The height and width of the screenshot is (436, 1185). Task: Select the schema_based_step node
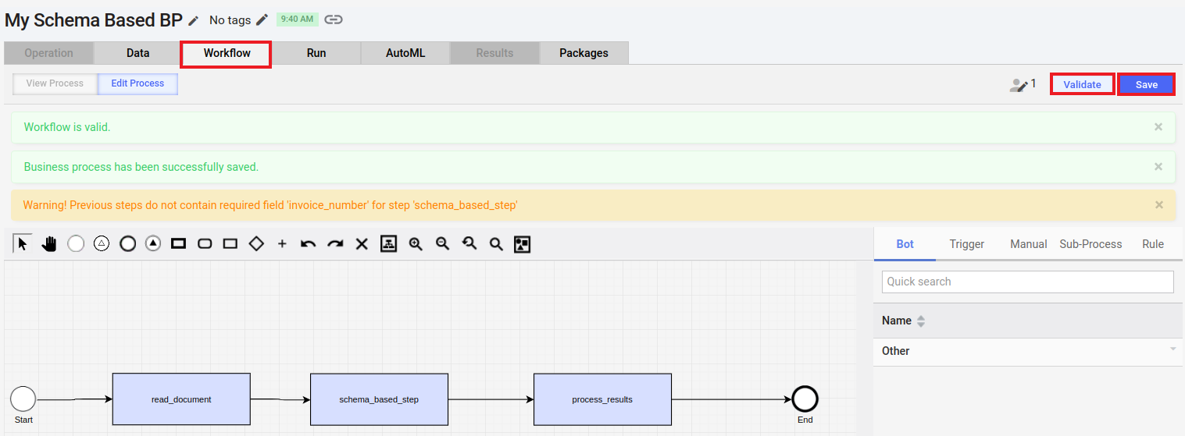pos(379,399)
